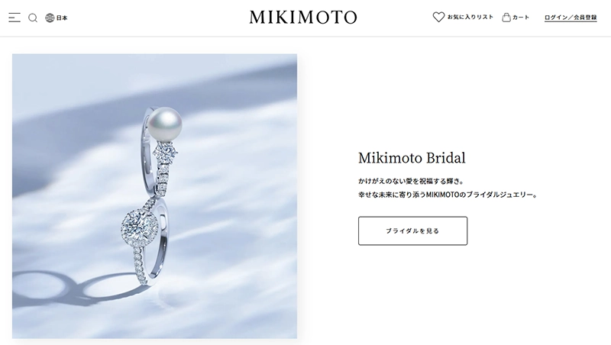The height and width of the screenshot is (345, 611).
Task: Click ログイン／会員登録 login link
Action: [x=571, y=18]
